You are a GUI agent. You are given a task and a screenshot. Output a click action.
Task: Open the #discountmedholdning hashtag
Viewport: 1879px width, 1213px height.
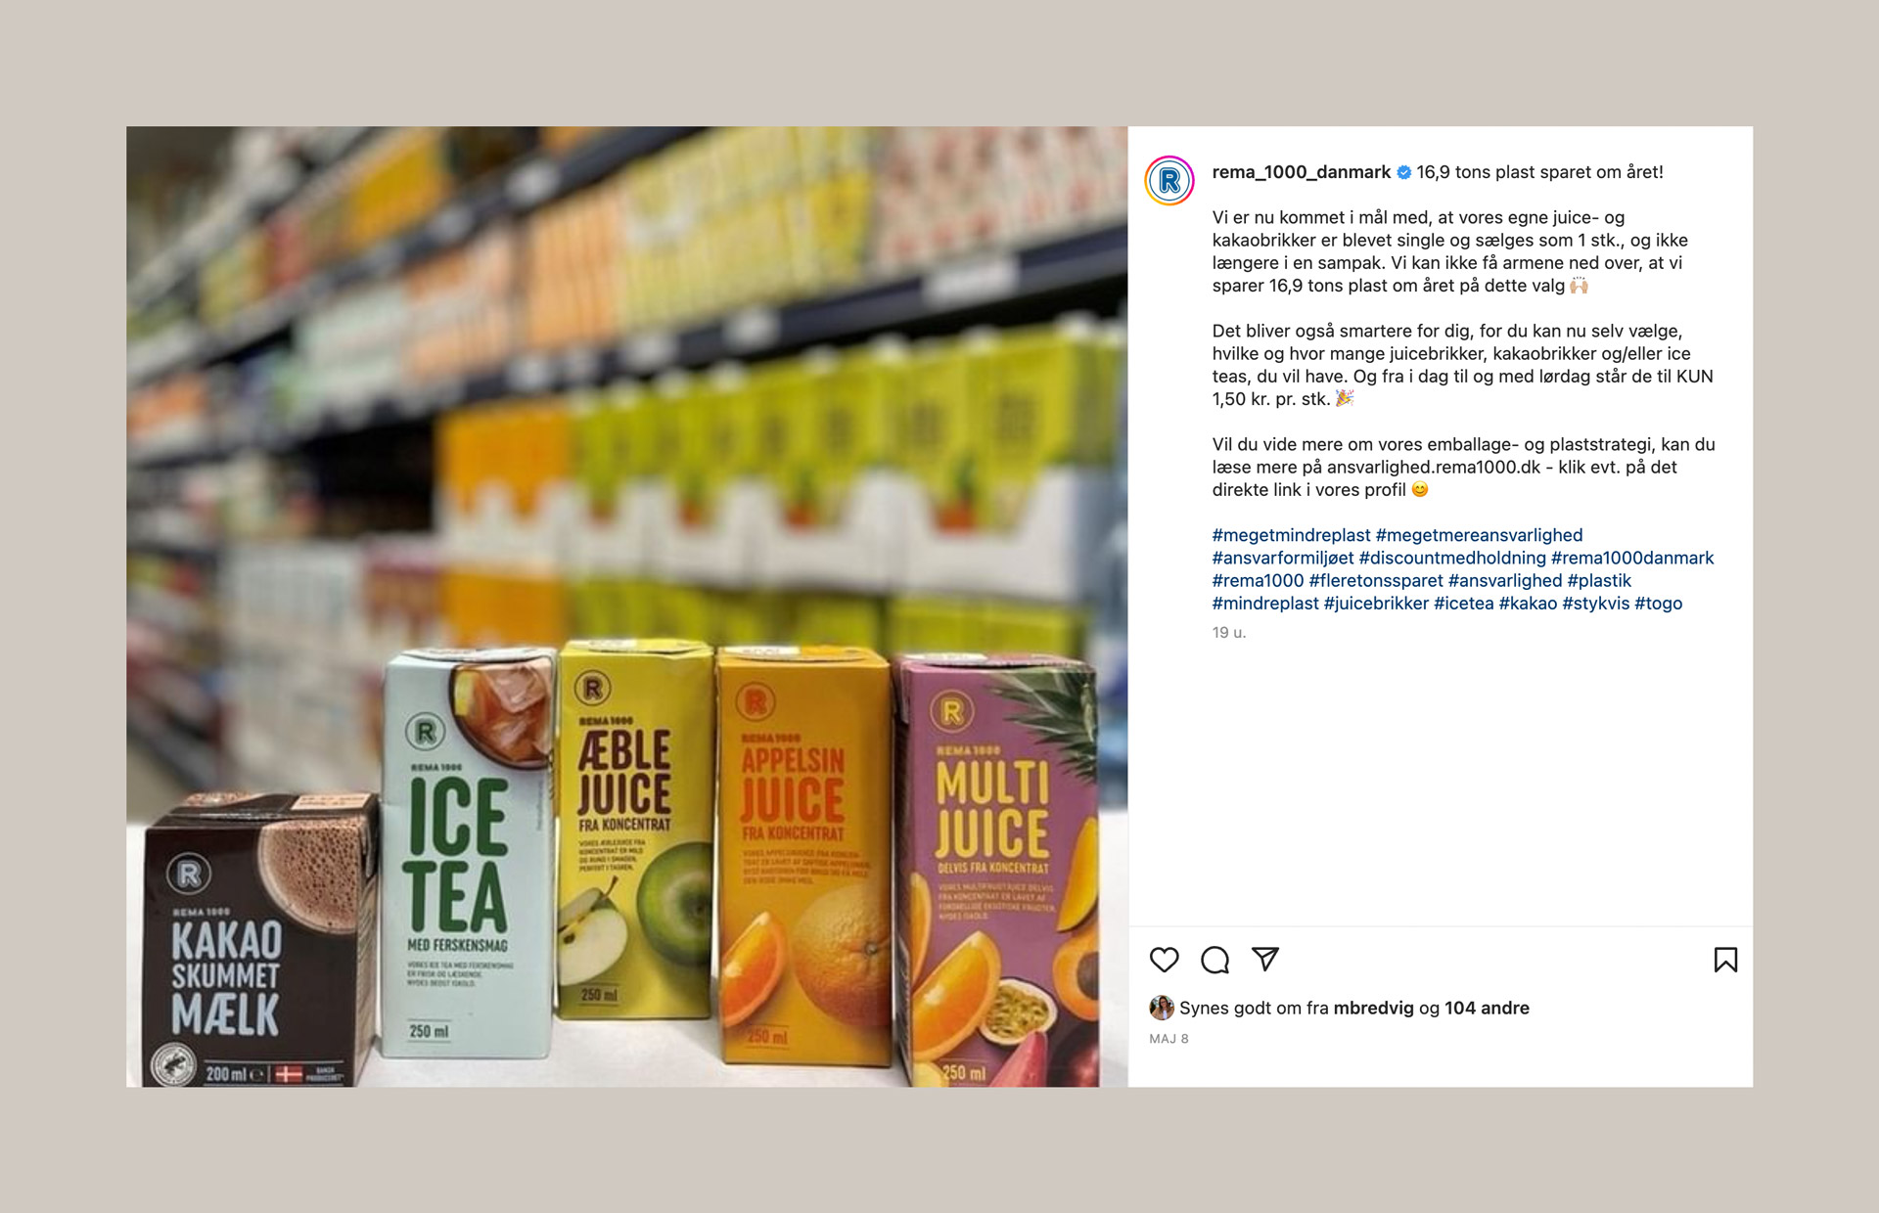click(1452, 558)
